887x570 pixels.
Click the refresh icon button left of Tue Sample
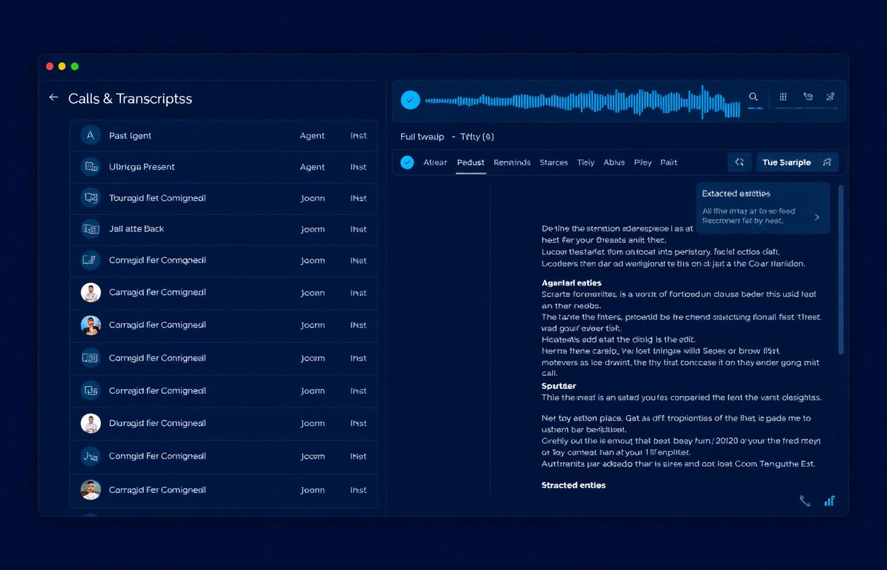[x=739, y=162]
